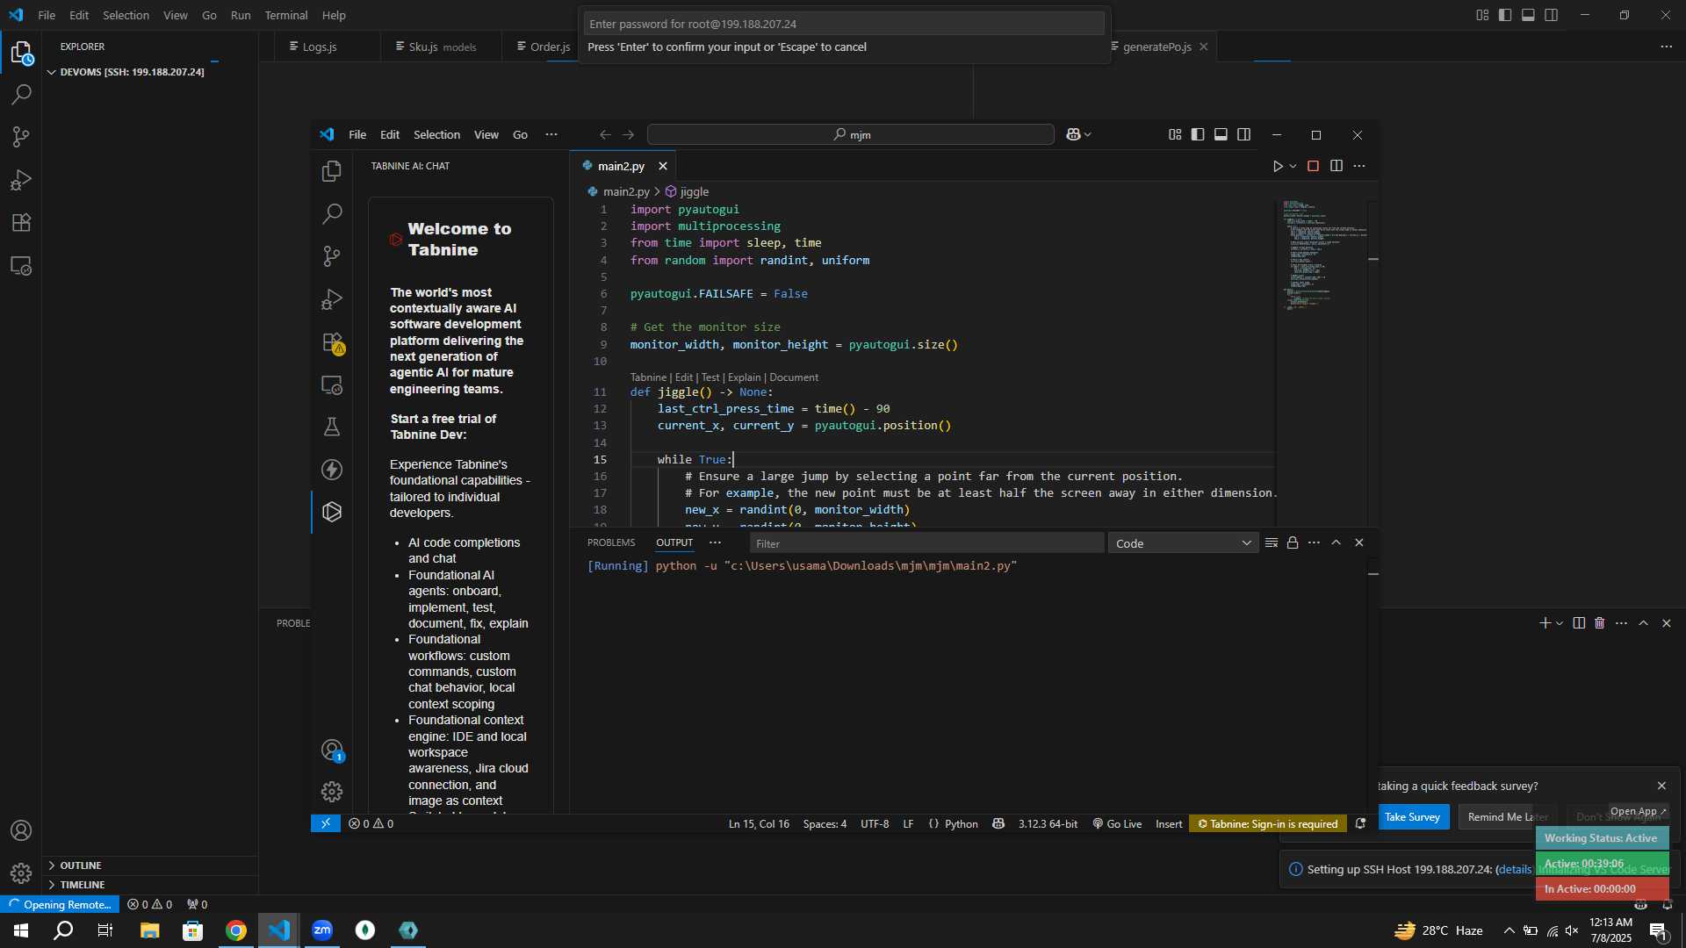Open Run and Debug in the outer window activity bar
The height and width of the screenshot is (948, 1686).
[x=21, y=180]
